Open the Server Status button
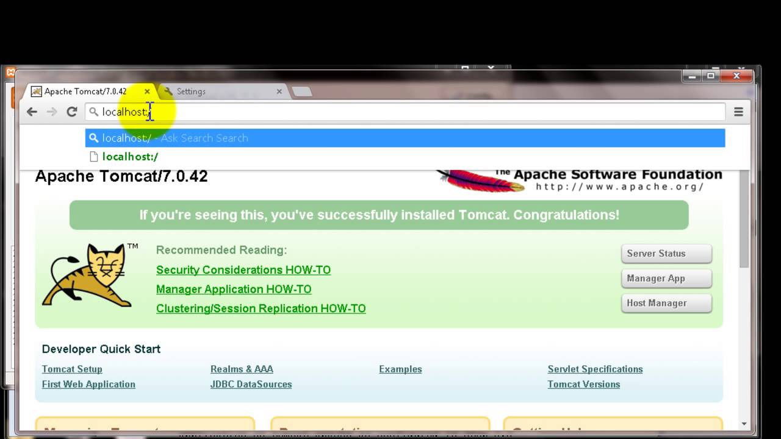This screenshot has height=439, width=781. point(666,254)
